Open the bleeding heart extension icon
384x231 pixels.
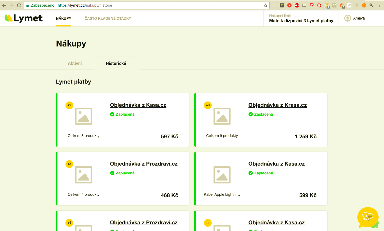(x=312, y=5)
